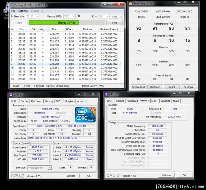Image resolution: width=206 pixels, height=190 pixels.
Task: Click the All memory label in LinX
Action: (x=79, y=16)
